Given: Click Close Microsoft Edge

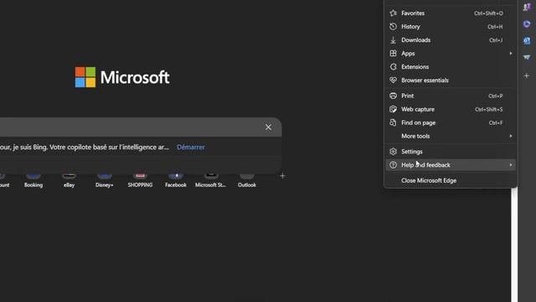Looking at the screenshot, I should [451, 180].
